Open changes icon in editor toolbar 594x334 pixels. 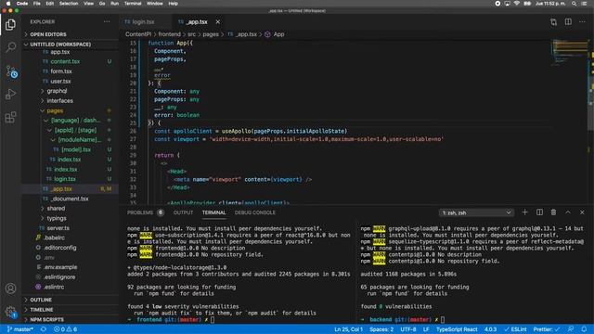(x=553, y=22)
